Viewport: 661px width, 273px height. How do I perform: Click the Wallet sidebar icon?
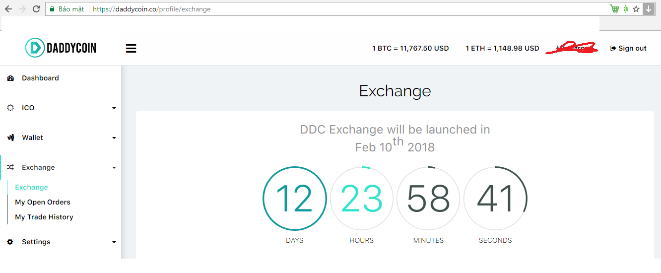click(x=10, y=138)
